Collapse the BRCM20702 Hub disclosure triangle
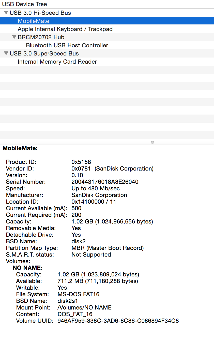 tap(14, 37)
